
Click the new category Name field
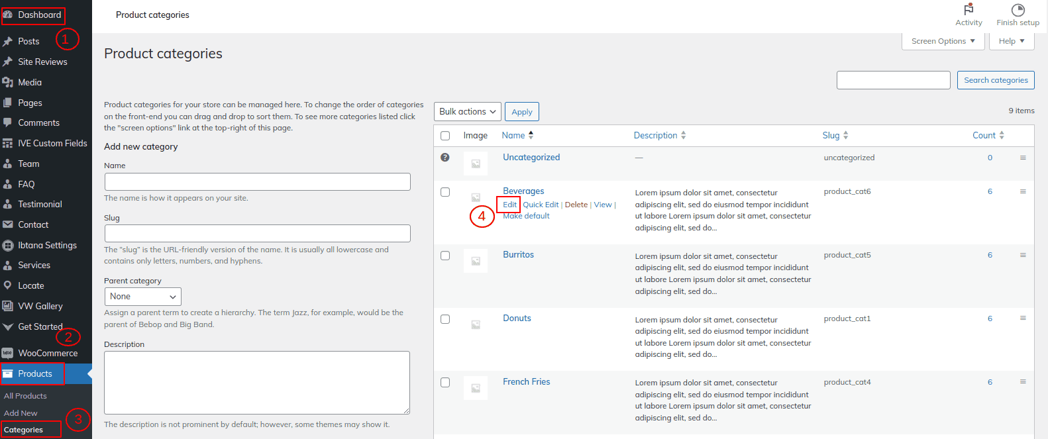[257, 182]
